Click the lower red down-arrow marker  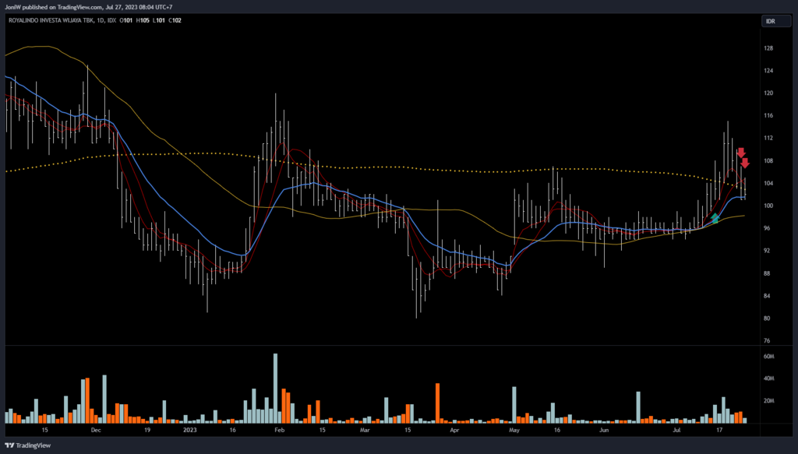coord(745,163)
